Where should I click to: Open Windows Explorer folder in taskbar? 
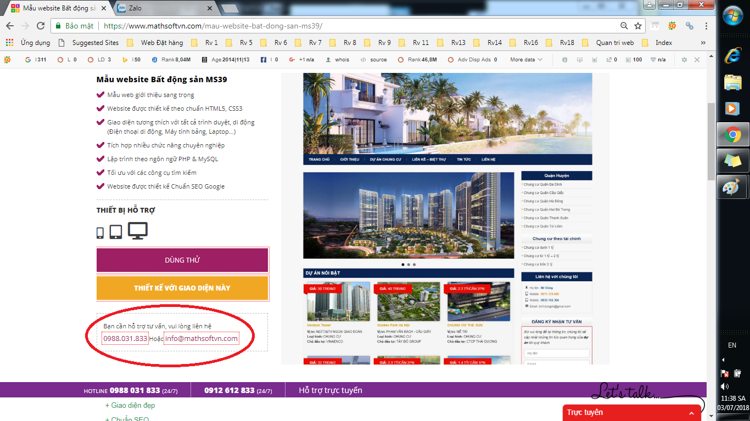[x=732, y=82]
